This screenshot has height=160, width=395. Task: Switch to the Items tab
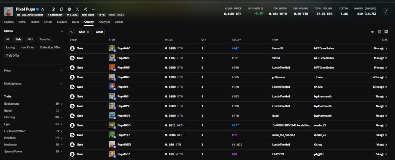22,22
